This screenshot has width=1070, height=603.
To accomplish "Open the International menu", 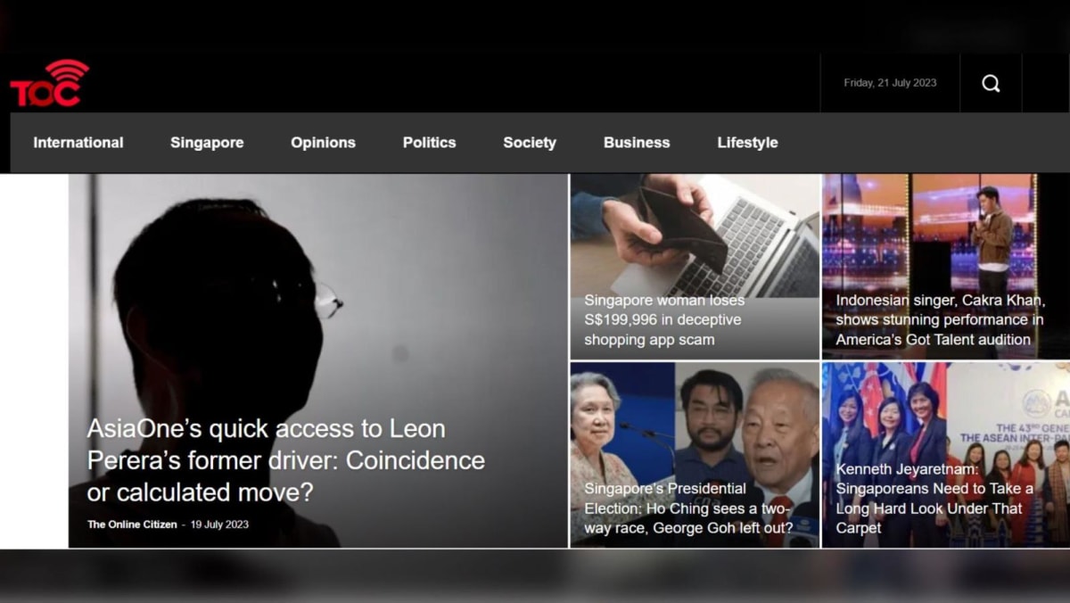I will [78, 143].
